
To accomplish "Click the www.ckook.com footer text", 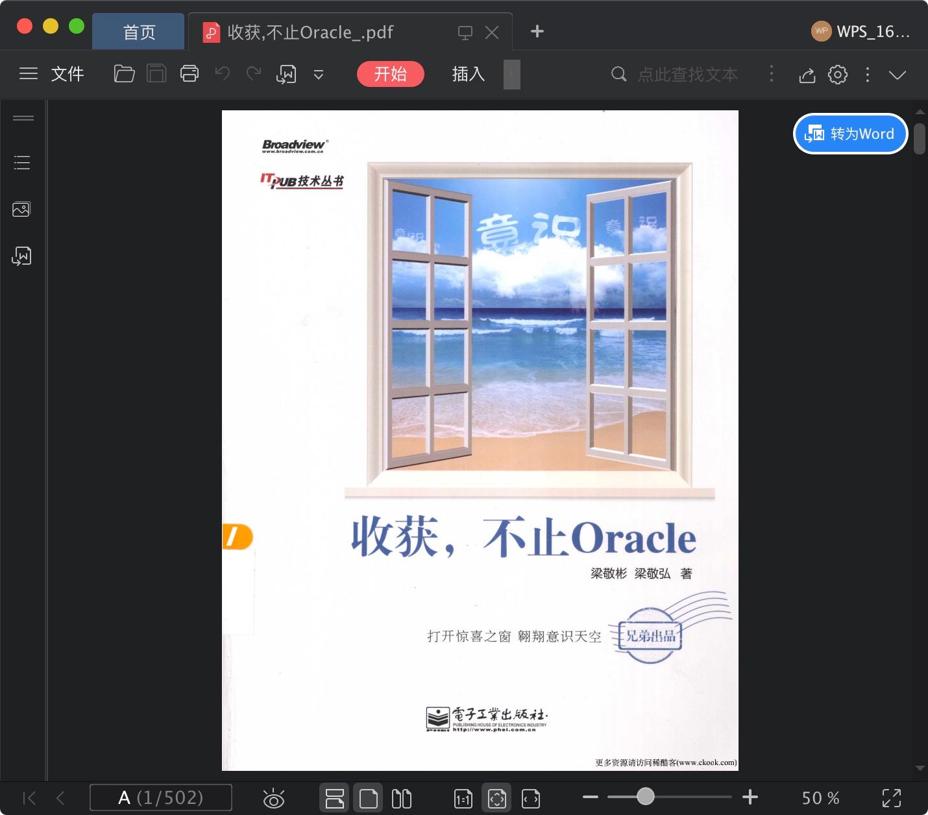I will [x=706, y=762].
